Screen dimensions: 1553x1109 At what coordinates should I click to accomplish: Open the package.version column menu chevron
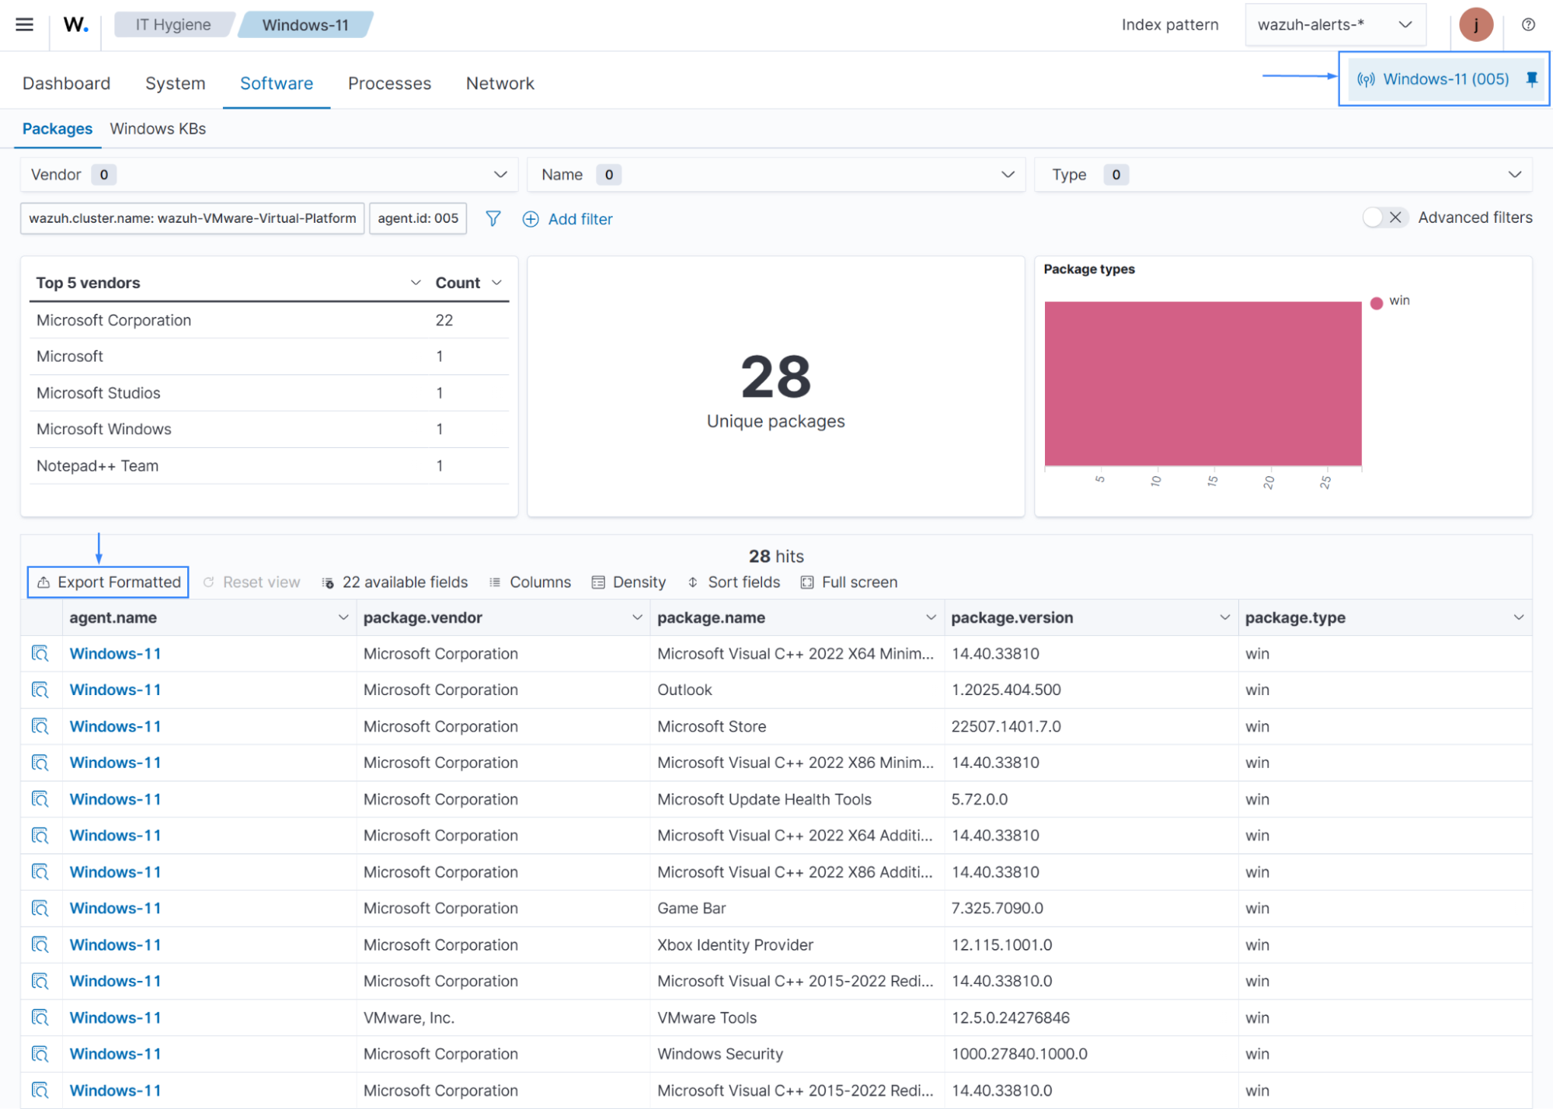tap(1224, 618)
